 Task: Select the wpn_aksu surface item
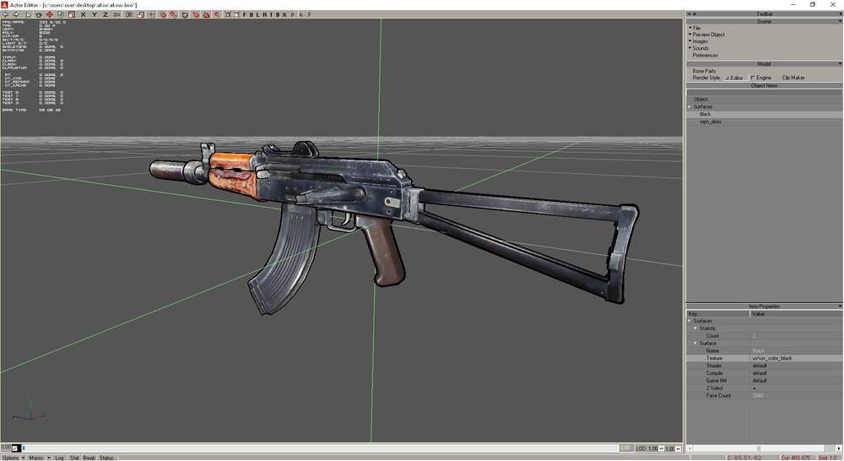click(710, 122)
